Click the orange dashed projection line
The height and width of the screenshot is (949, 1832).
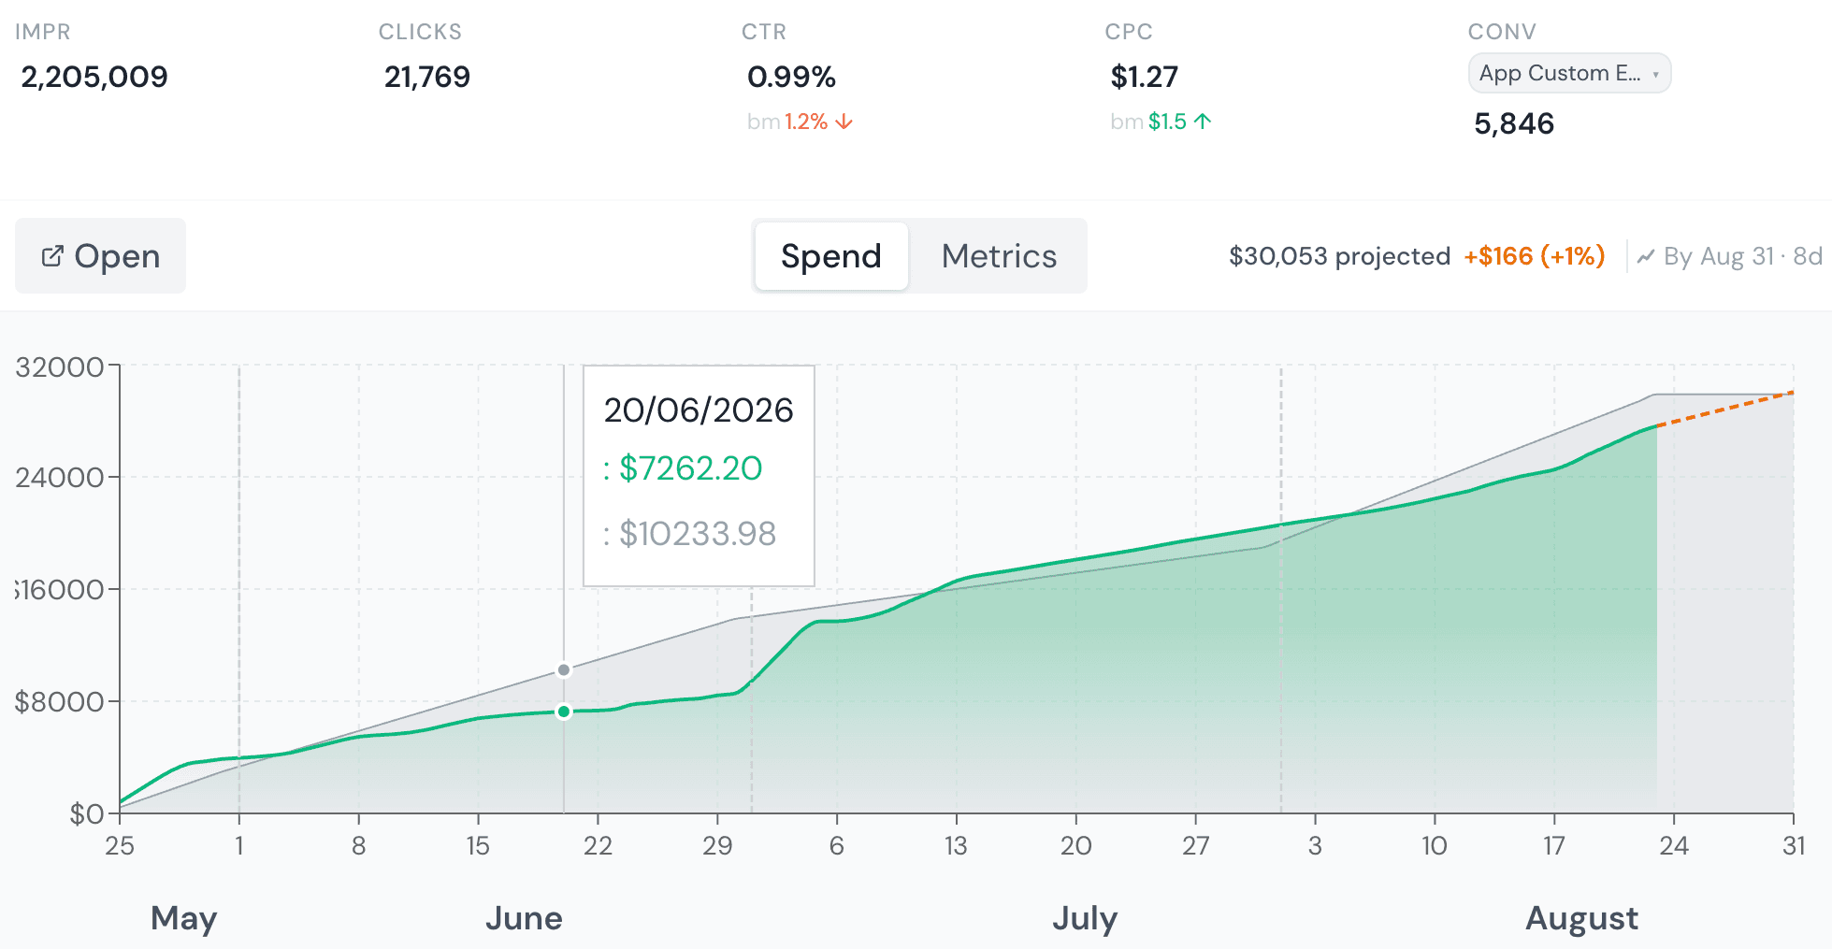tap(1725, 409)
